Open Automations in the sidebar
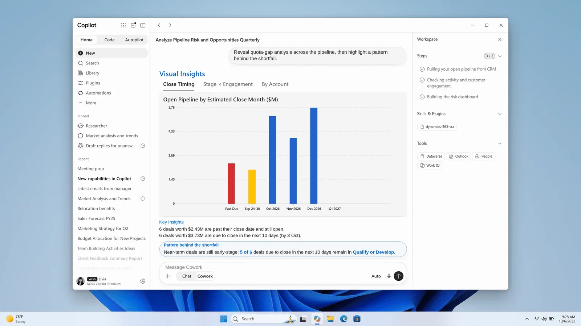Screen dimensions: 581x326 point(111,93)
